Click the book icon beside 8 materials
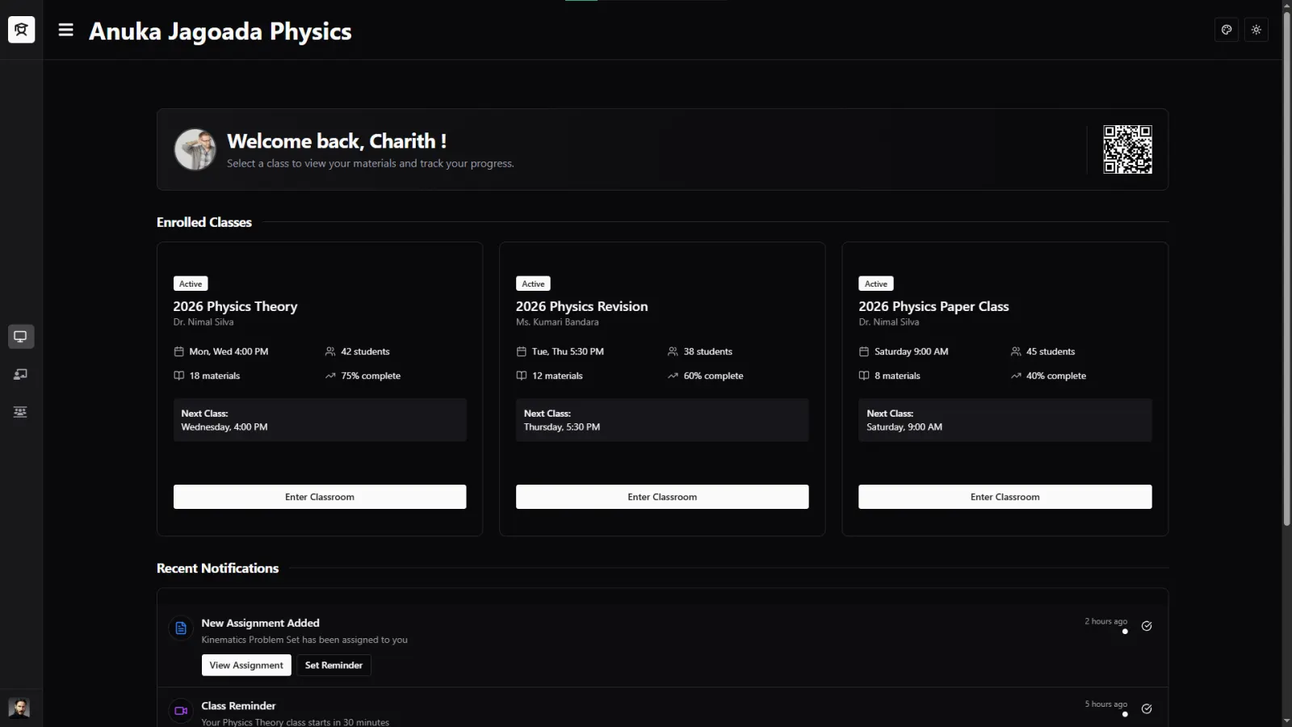Image resolution: width=1292 pixels, height=727 pixels. [x=864, y=376]
